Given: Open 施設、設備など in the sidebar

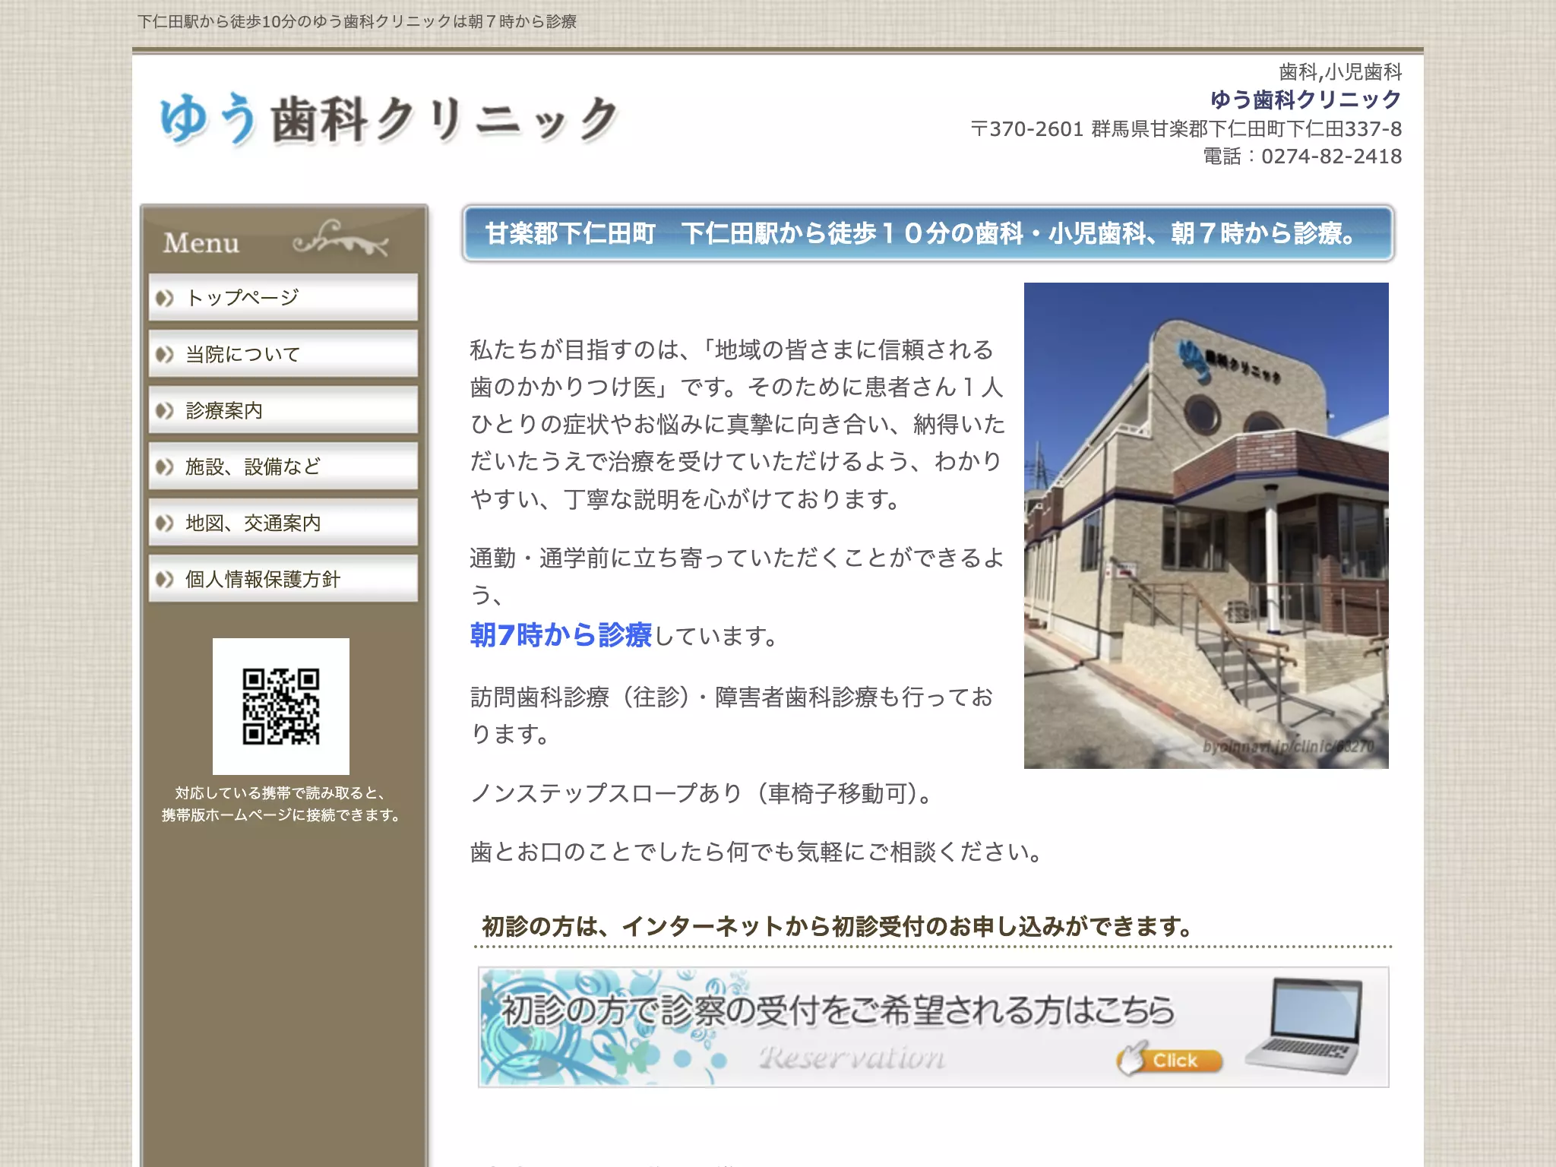Looking at the screenshot, I should (x=283, y=466).
